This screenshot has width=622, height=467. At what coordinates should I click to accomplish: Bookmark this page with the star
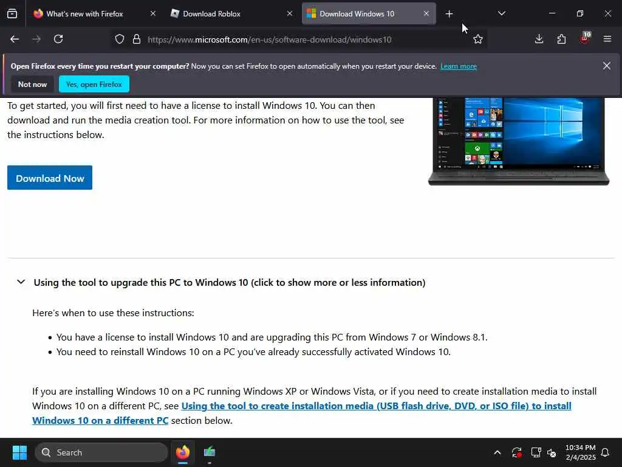tap(478, 40)
